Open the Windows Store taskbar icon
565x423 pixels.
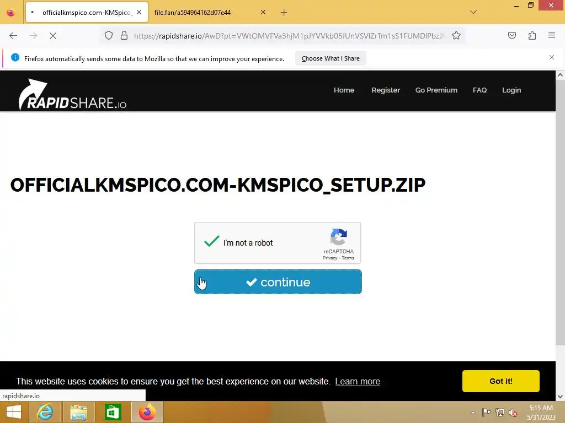coord(113,412)
